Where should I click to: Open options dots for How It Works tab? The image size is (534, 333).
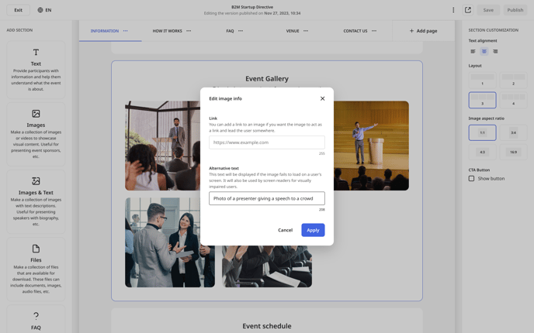click(189, 31)
